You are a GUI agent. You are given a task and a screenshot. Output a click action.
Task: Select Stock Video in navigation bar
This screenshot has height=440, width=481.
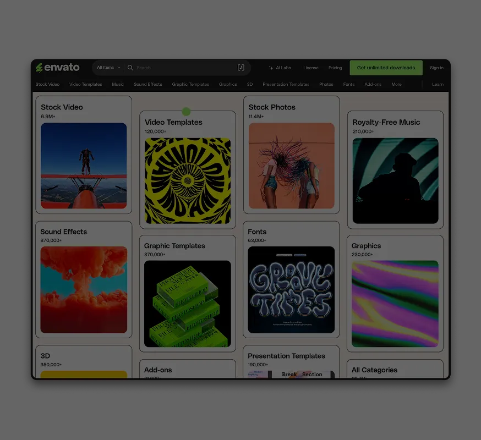(47, 84)
